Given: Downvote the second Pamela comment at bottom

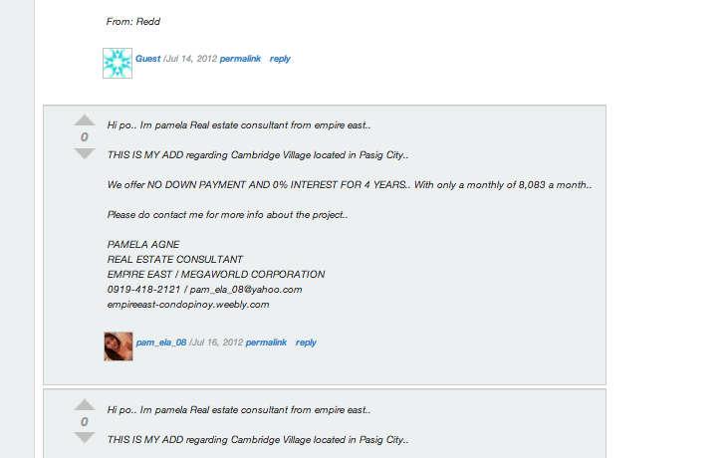Looking at the screenshot, I should click(x=85, y=438).
